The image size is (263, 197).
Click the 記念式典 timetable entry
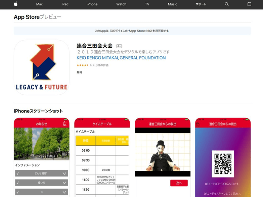106,170
